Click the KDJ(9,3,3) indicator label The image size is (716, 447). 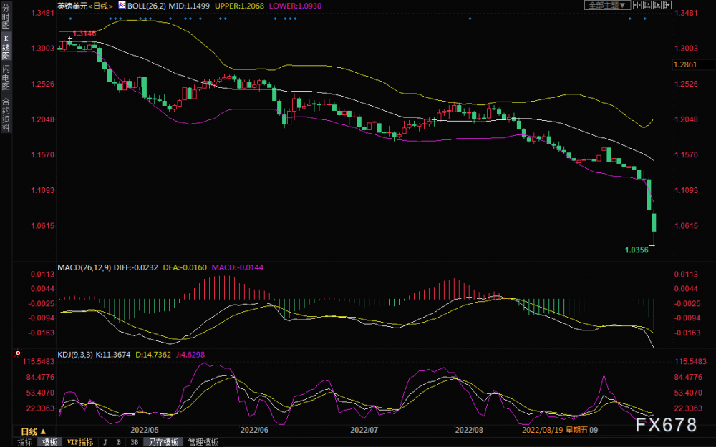pyautogui.click(x=74, y=355)
